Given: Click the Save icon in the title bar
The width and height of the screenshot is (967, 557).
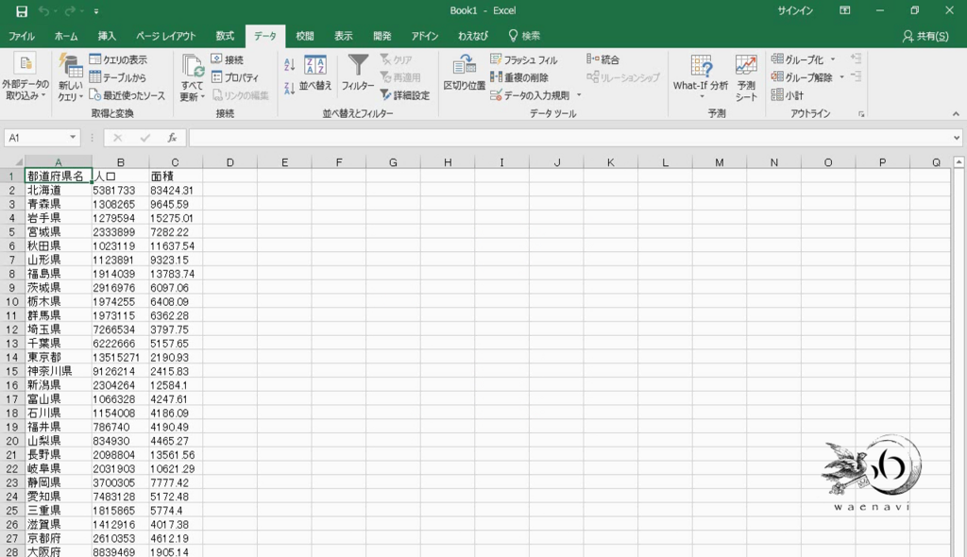Looking at the screenshot, I should (x=22, y=11).
